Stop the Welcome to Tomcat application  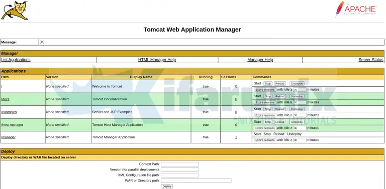click(268, 84)
